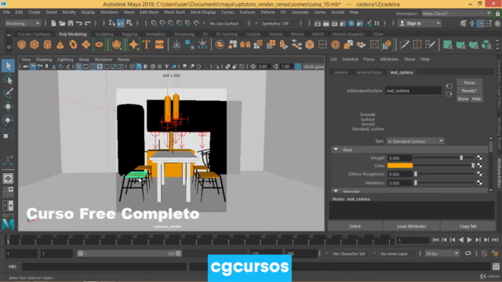Click the Render current frame icon
This screenshot has height=282, width=502.
pos(326,23)
